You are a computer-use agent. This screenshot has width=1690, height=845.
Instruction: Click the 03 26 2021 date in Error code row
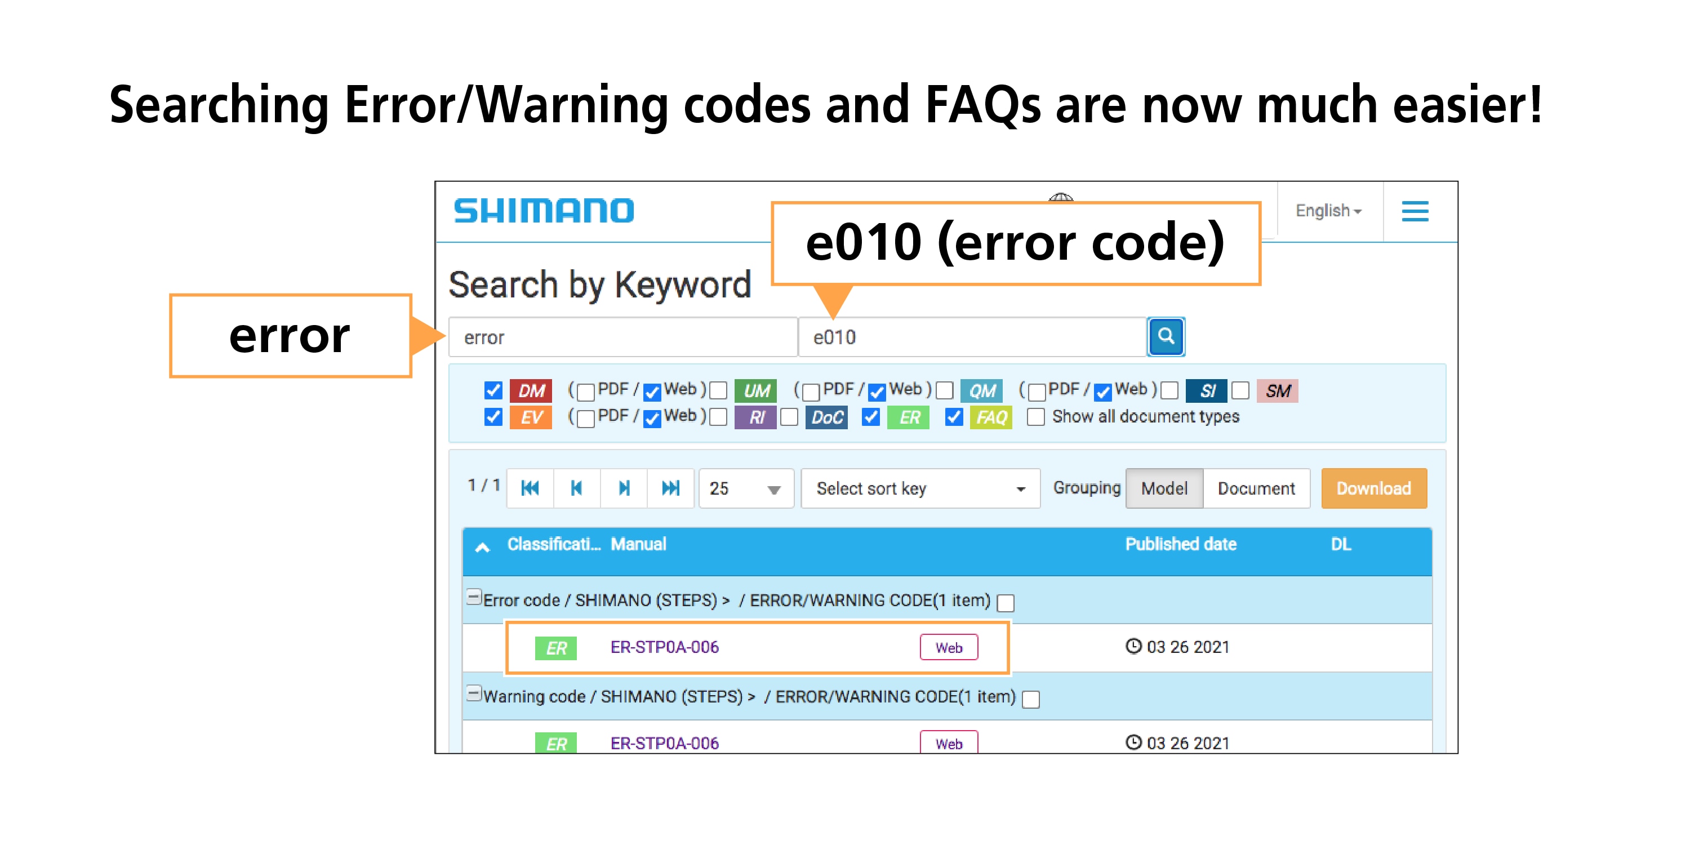(1188, 647)
